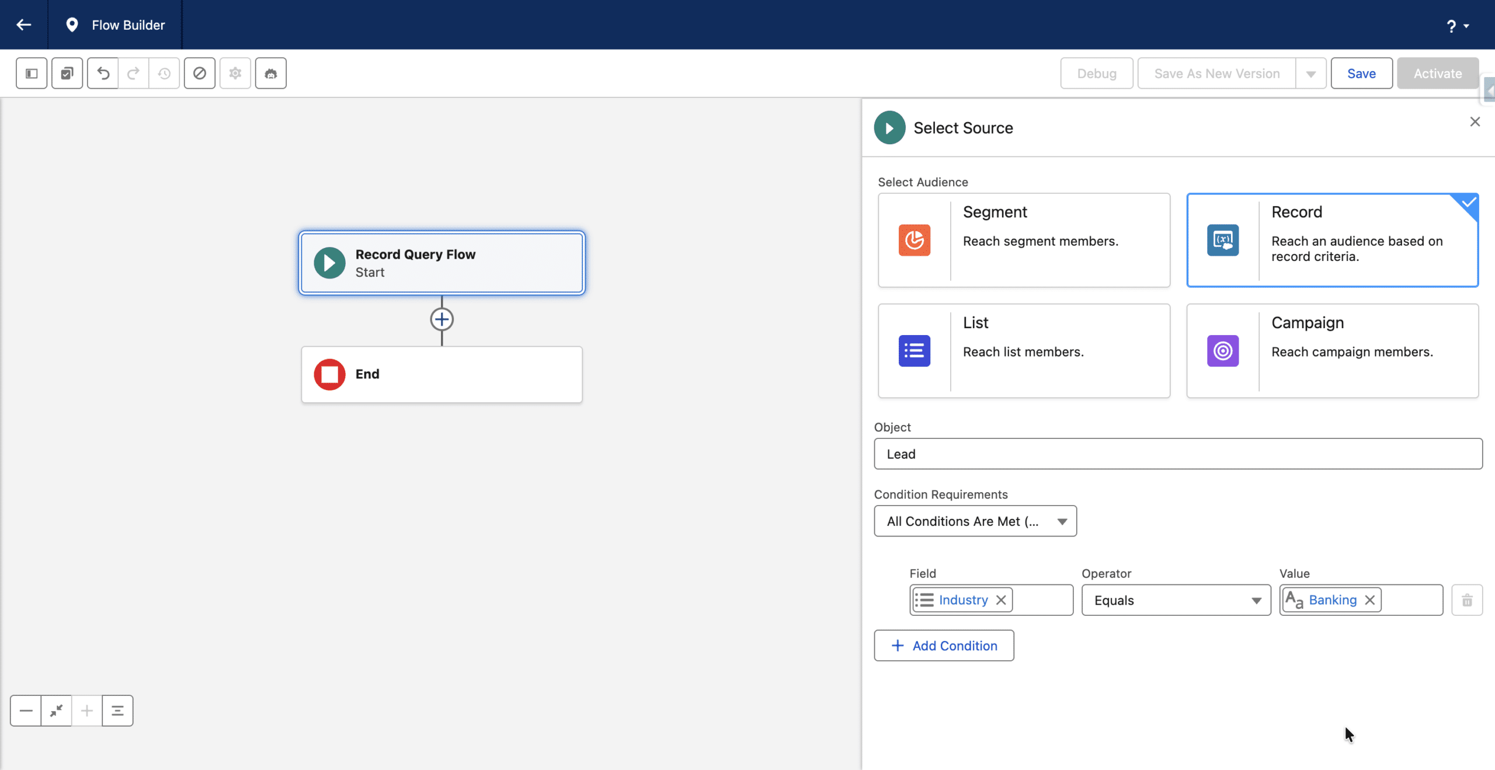
Task: Select the List audience option
Action: (1024, 351)
